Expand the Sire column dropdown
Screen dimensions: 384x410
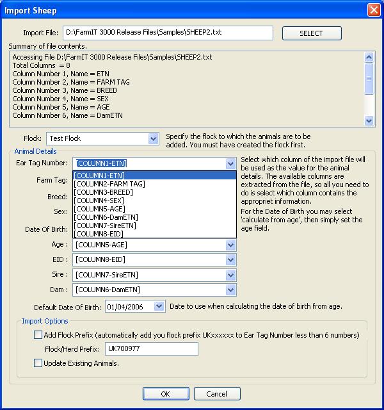click(x=230, y=275)
